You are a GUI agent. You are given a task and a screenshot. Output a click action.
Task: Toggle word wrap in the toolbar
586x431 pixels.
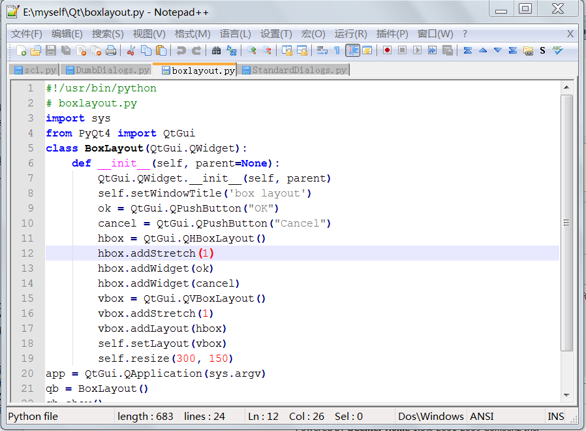point(322,50)
